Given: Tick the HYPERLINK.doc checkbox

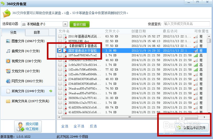Looking at the screenshot, I should click(60, 41).
